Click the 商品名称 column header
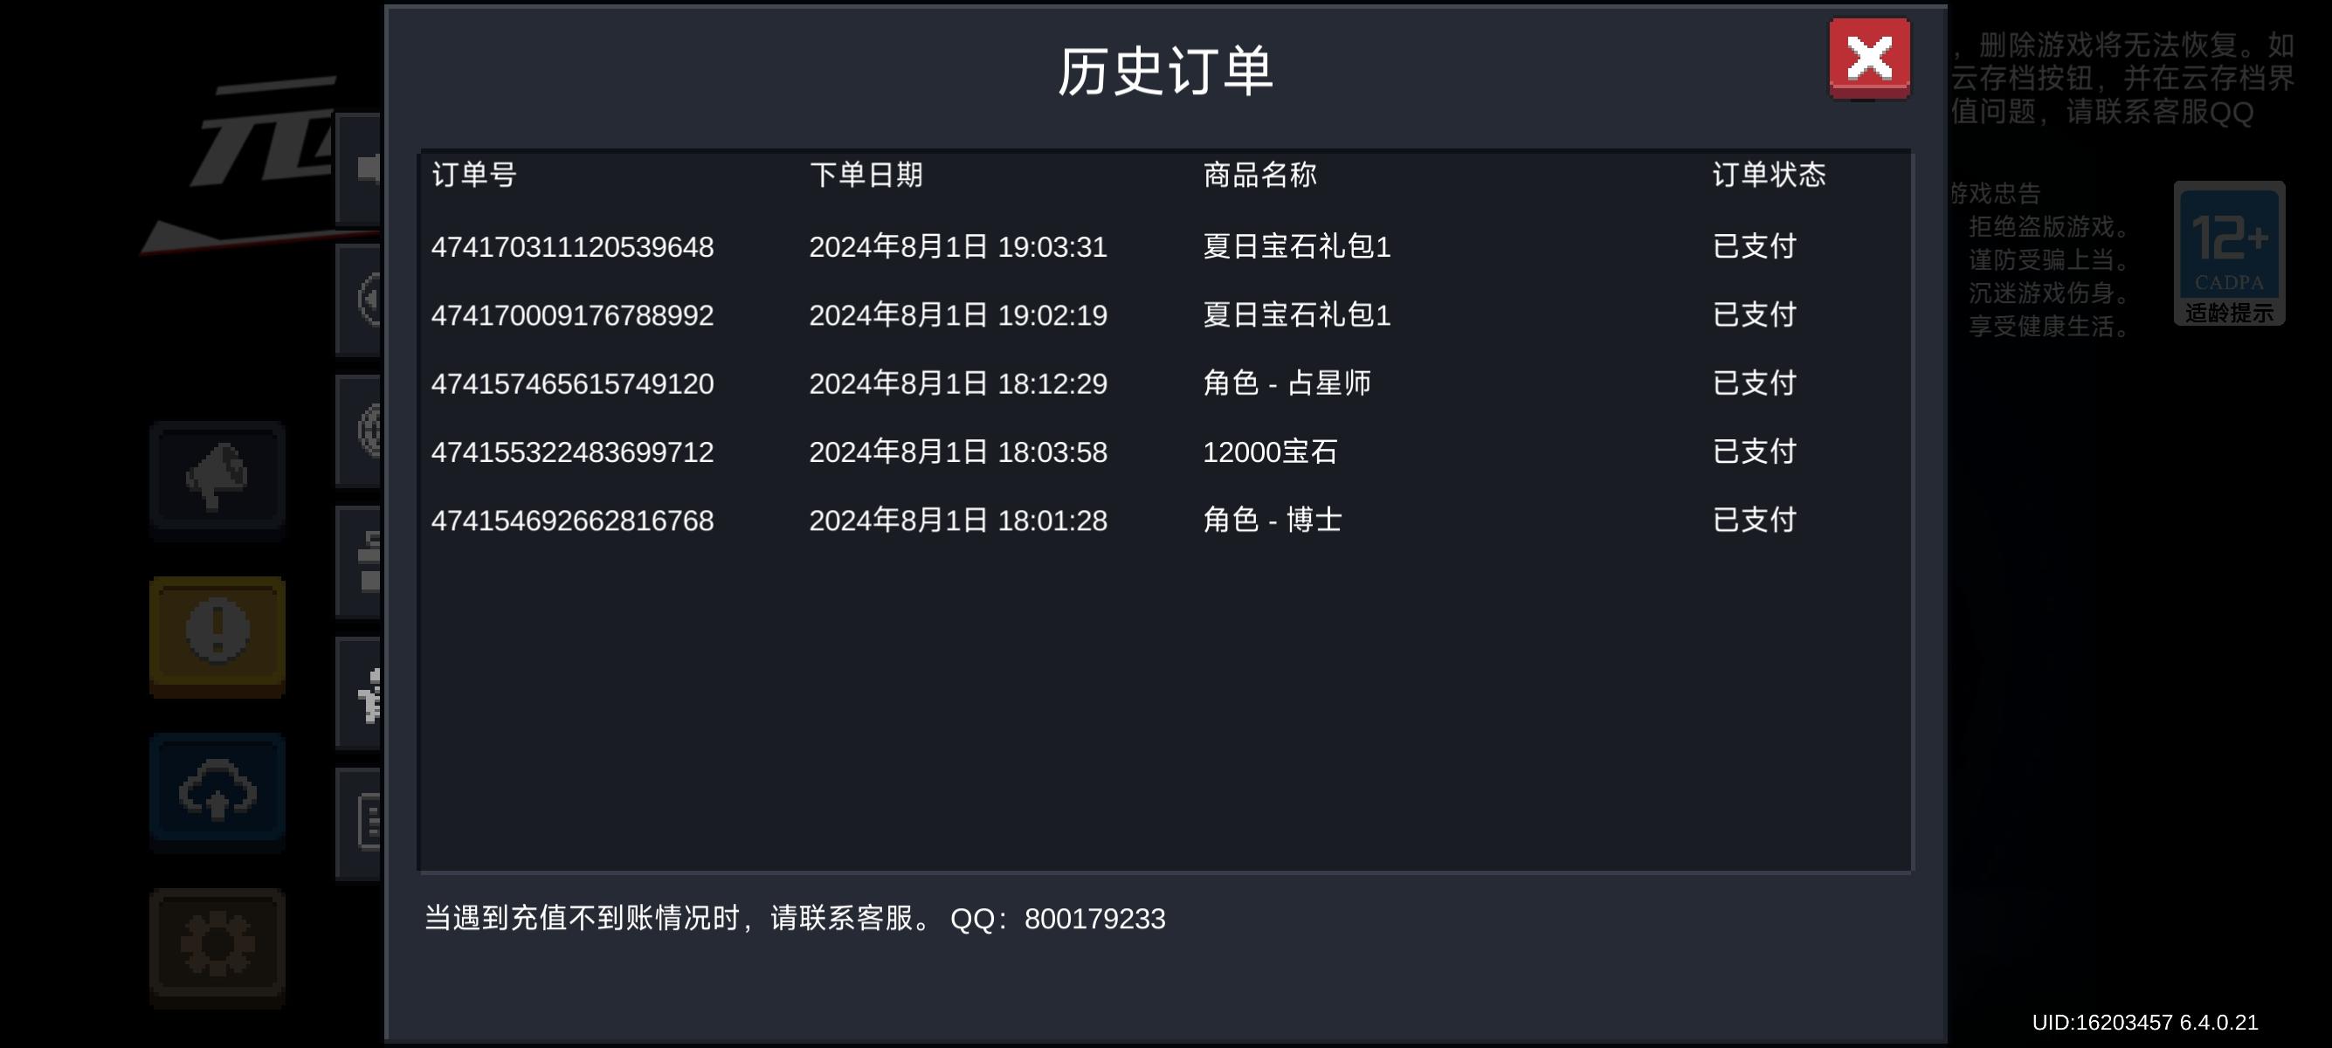This screenshot has height=1048, width=2332. click(x=1259, y=175)
